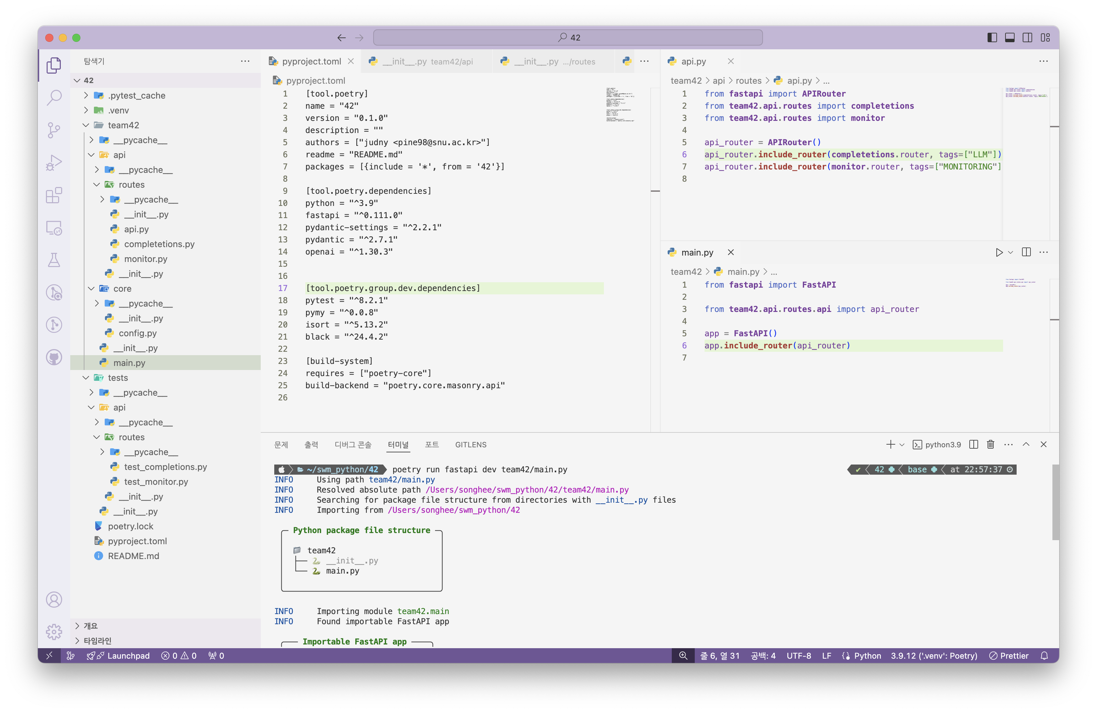Split the terminal pane
1097x713 pixels.
click(973, 445)
